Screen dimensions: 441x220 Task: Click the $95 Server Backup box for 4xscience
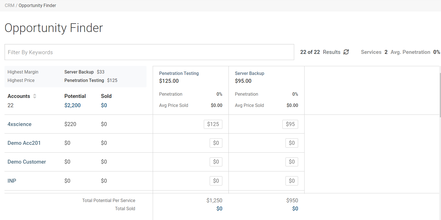[290, 124]
